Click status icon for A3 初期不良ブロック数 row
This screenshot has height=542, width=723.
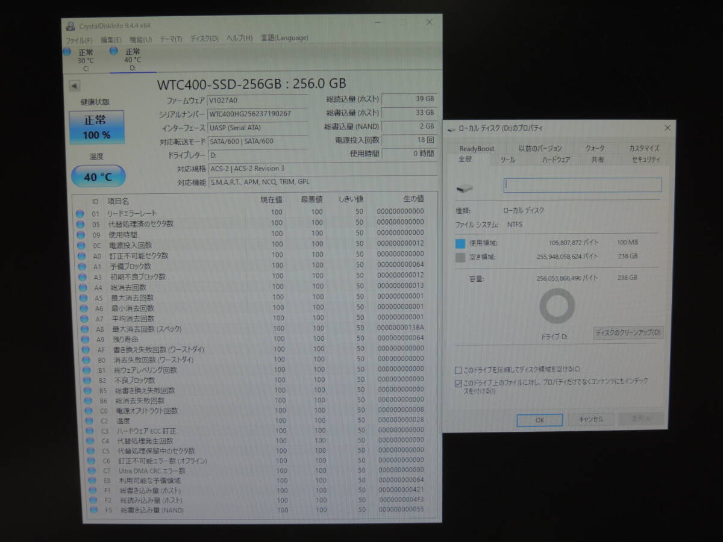tap(81, 277)
